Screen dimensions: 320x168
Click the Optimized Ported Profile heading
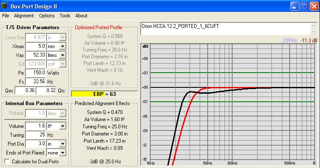click(98, 27)
